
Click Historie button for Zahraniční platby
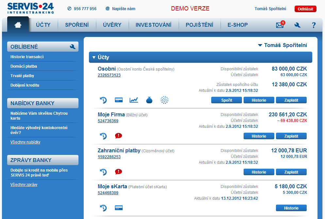pyautogui.click(x=259, y=172)
